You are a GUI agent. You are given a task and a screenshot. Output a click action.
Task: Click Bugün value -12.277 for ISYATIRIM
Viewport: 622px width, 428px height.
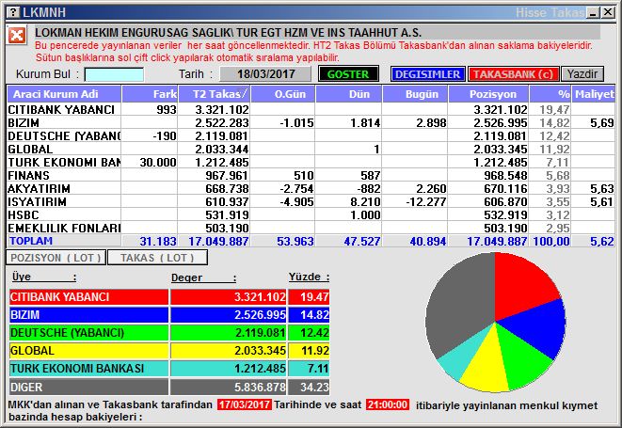pyautogui.click(x=426, y=202)
